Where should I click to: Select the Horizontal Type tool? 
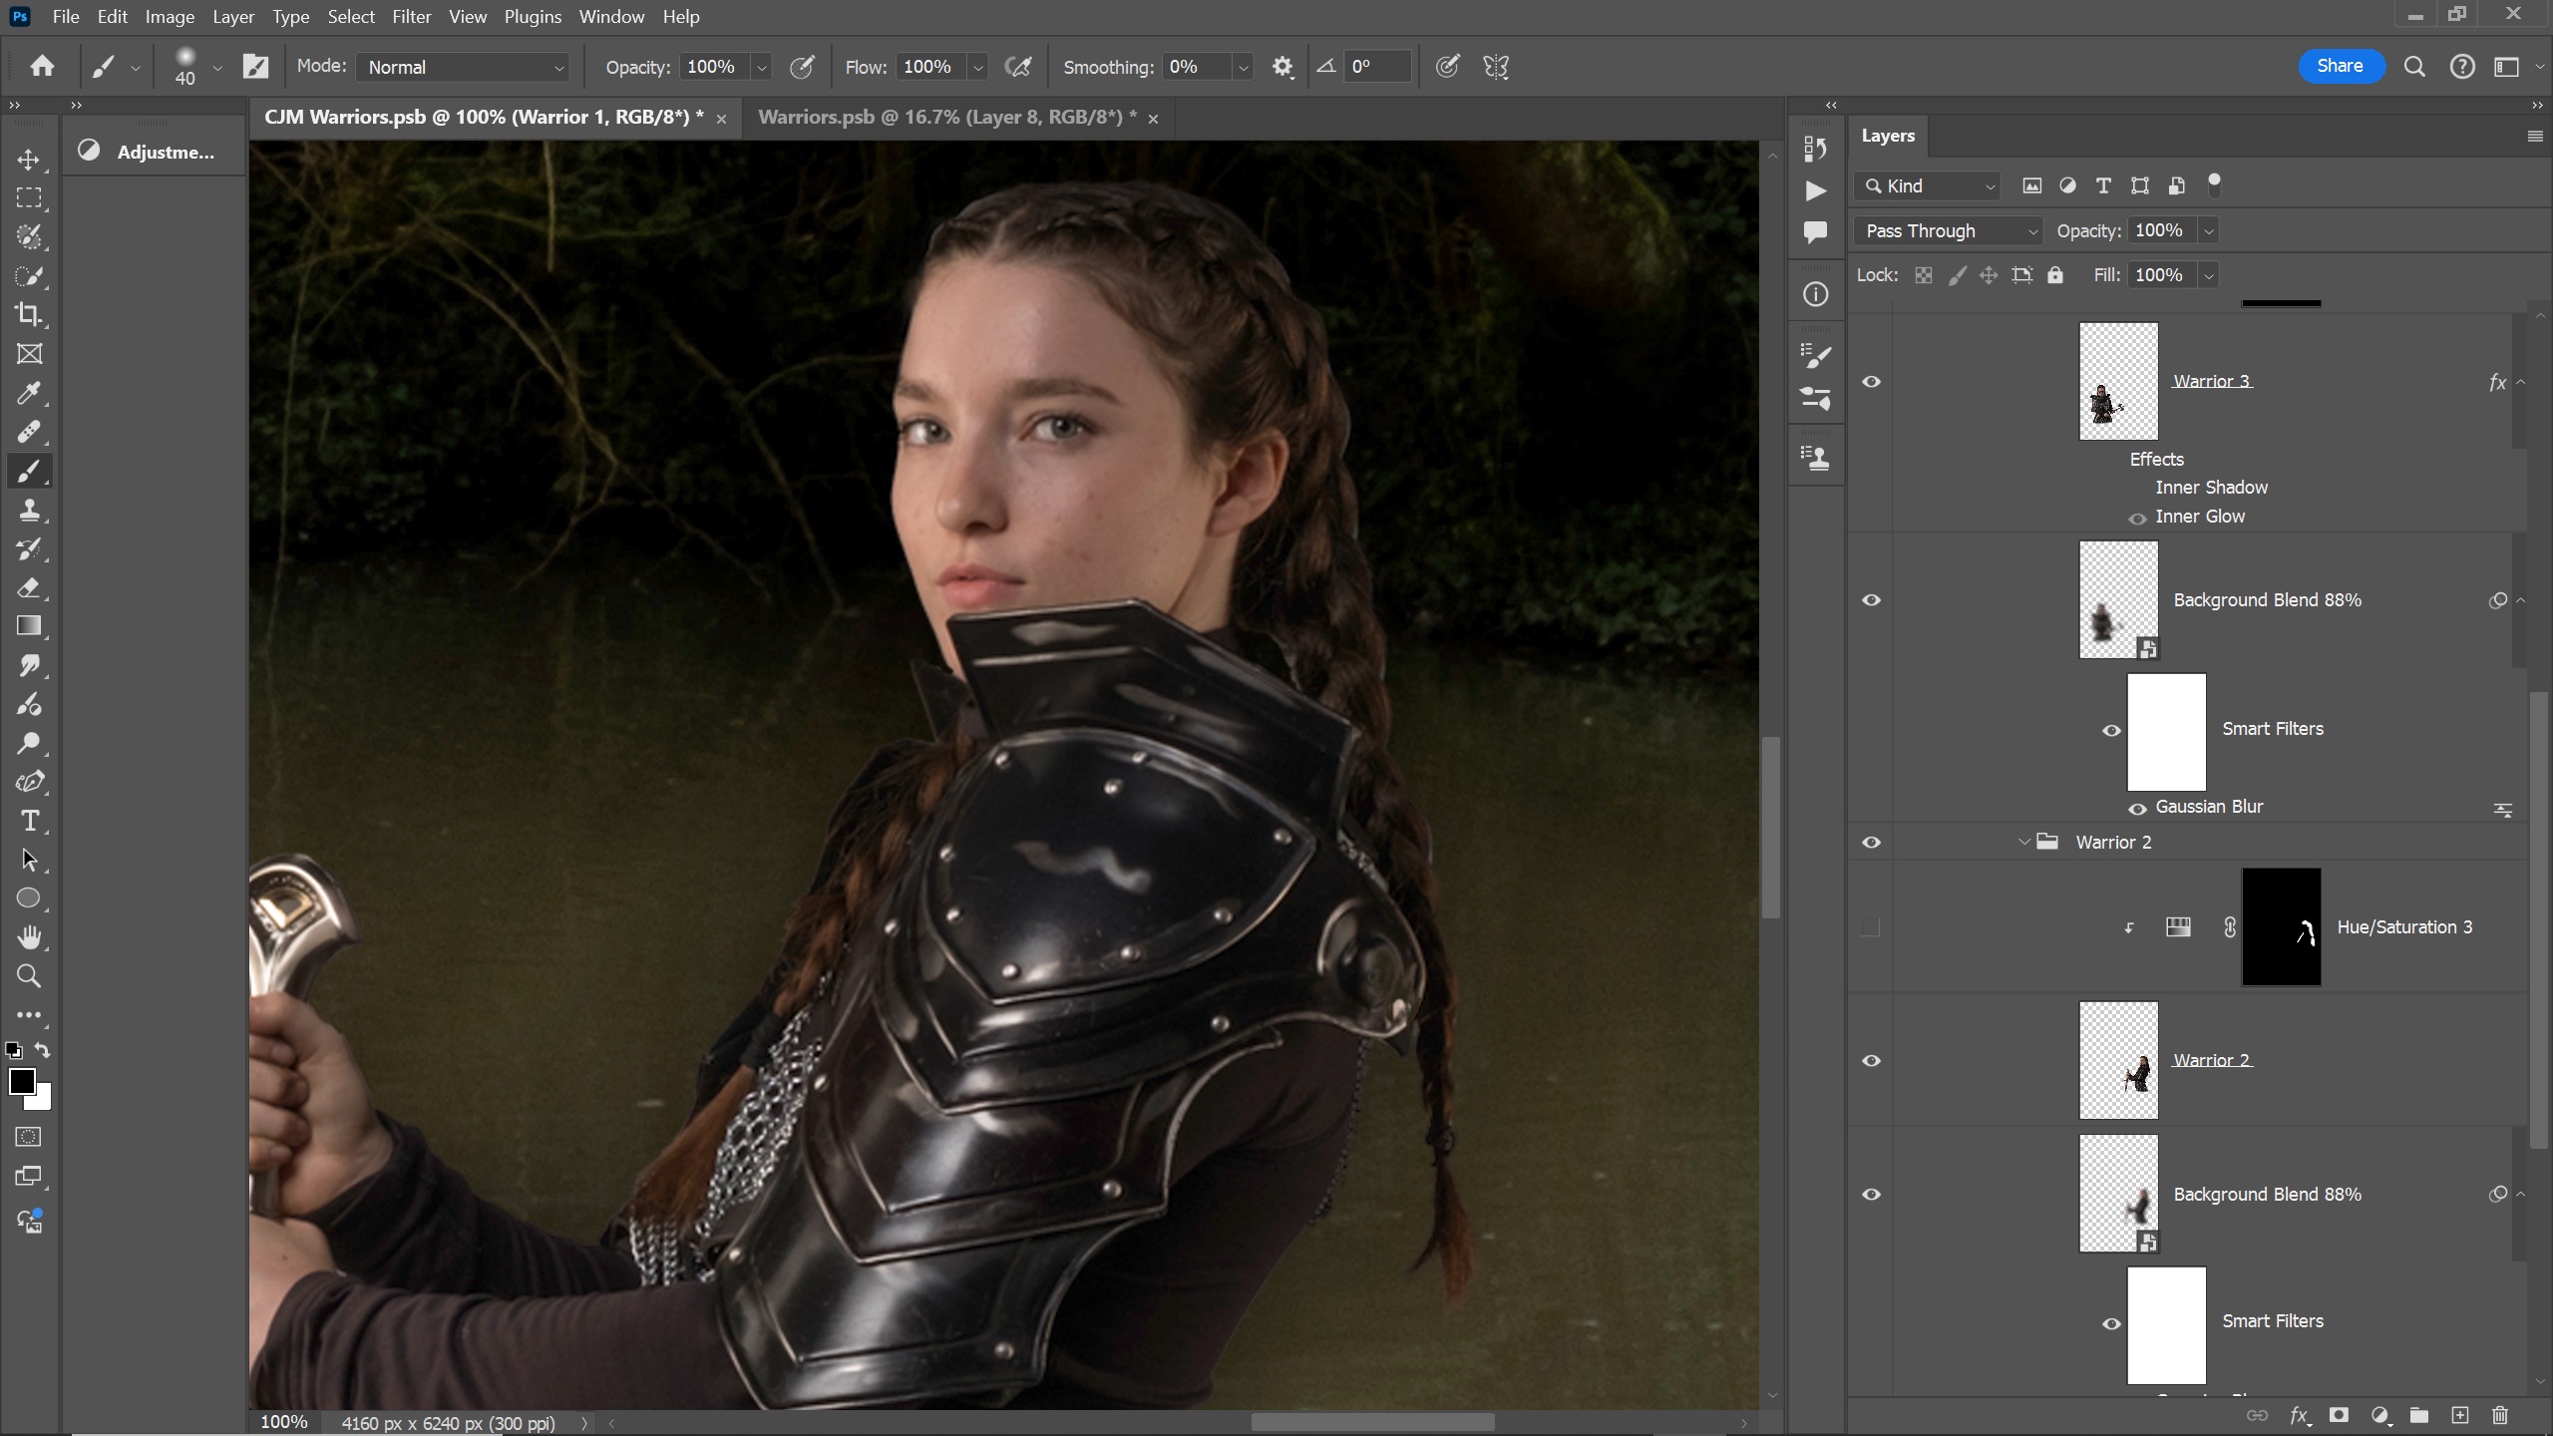[29, 821]
